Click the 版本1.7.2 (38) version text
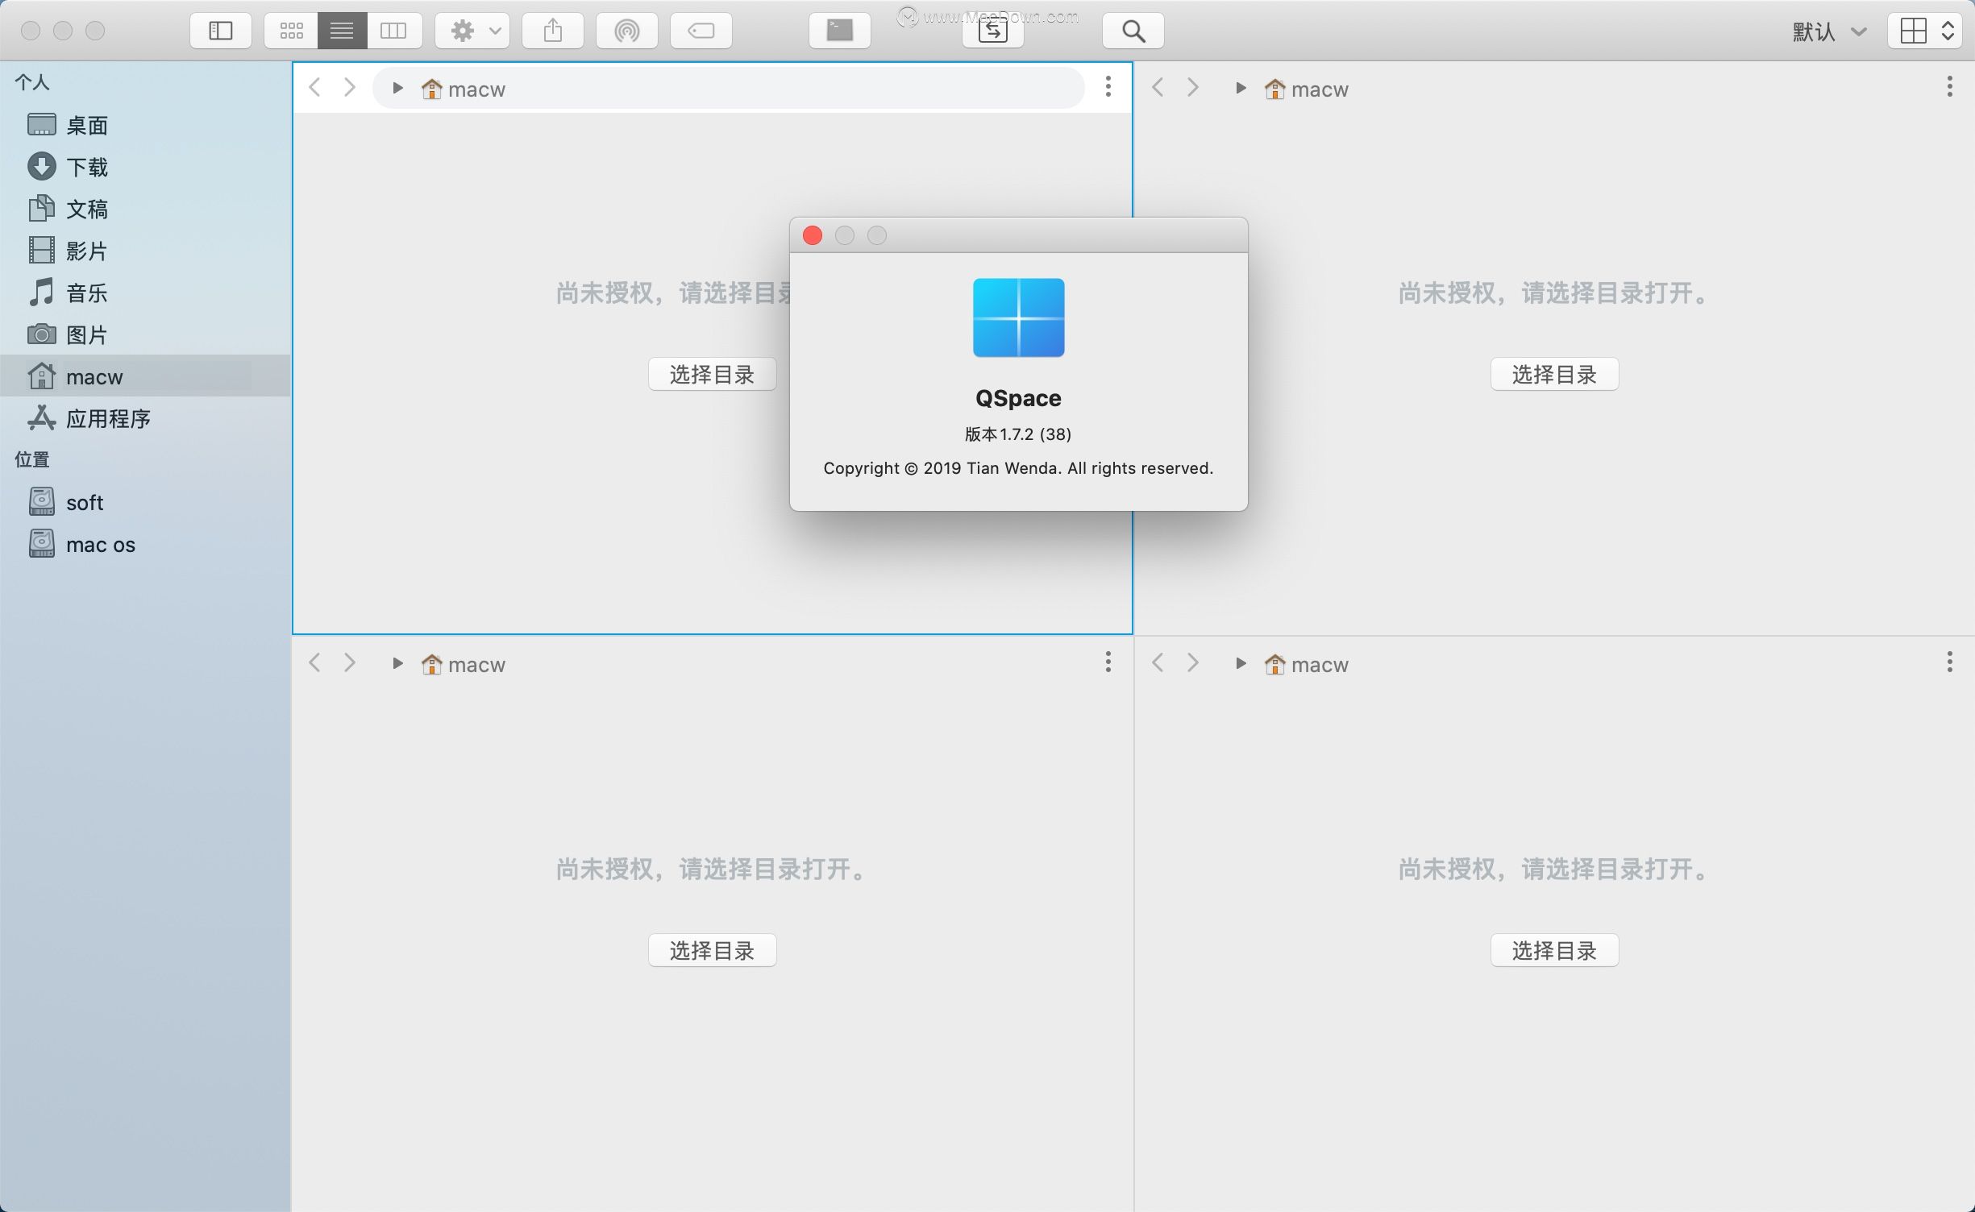The height and width of the screenshot is (1212, 1975). pos(1018,434)
